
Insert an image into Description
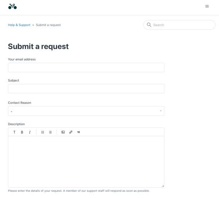pyautogui.click(x=63, y=132)
